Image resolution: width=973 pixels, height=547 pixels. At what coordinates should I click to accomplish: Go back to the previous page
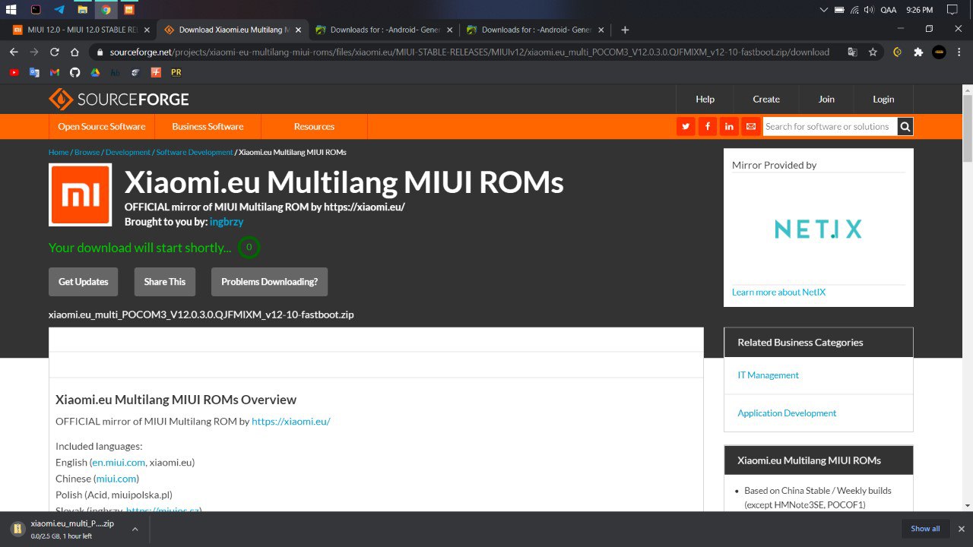tap(14, 52)
